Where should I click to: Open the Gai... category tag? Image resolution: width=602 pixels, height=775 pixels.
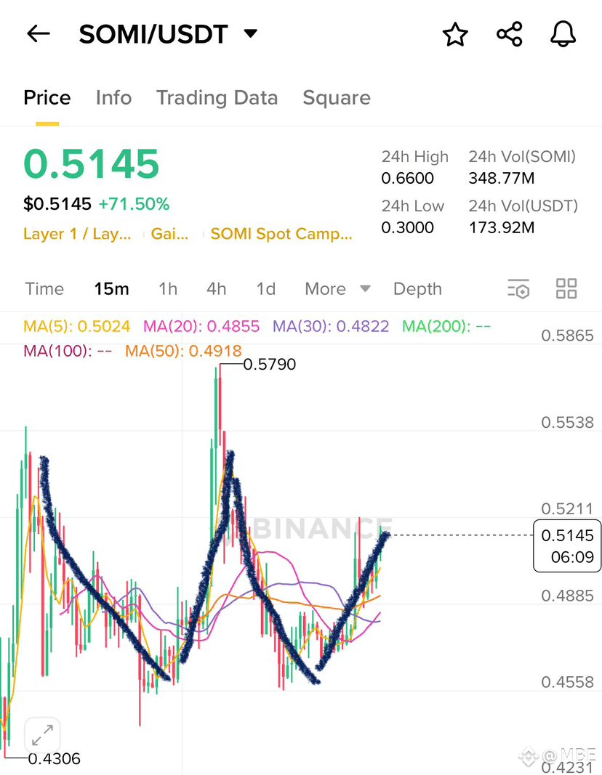click(x=169, y=233)
